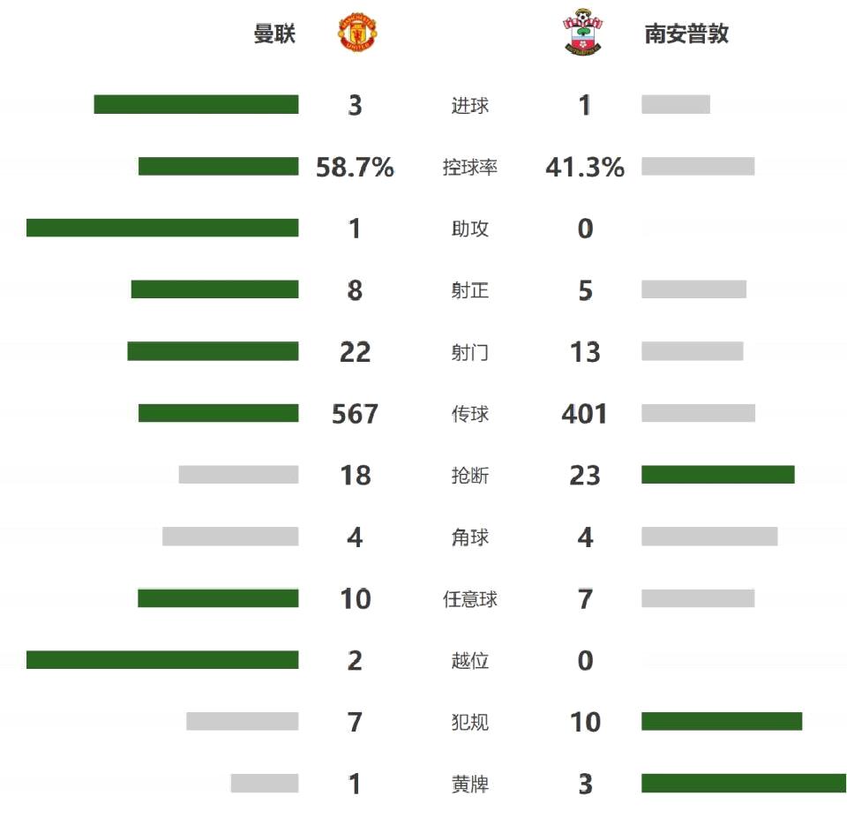Select the 角球 stat label

coord(470,537)
